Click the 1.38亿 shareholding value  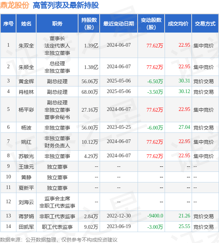(91, 67)
